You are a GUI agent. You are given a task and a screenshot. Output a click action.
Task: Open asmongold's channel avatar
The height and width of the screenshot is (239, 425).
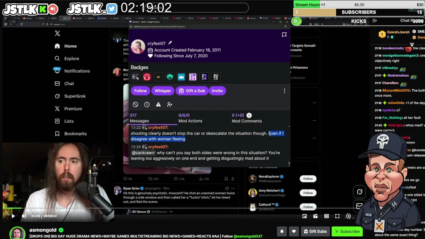(17, 233)
